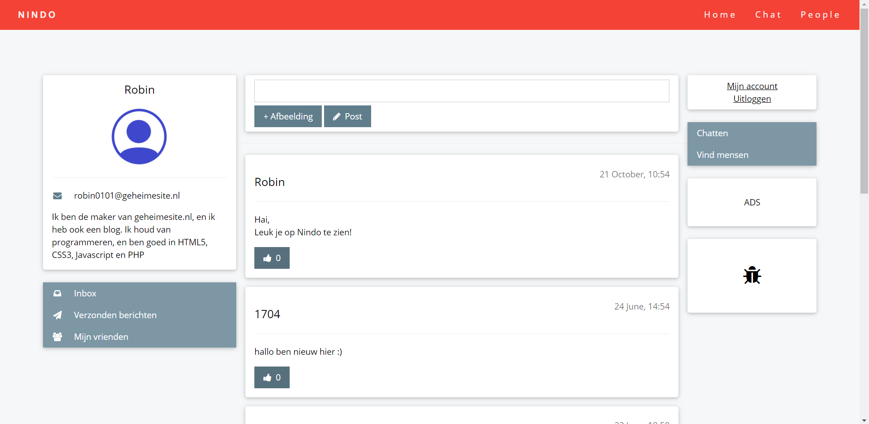Select email robin0101@geheimesite.nl

[x=127, y=195]
